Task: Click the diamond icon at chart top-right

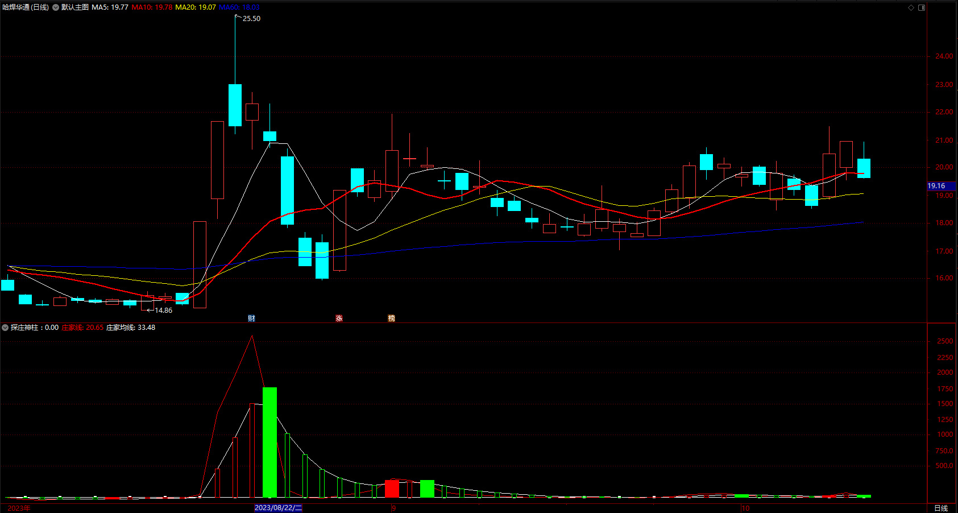Action: tap(911, 7)
